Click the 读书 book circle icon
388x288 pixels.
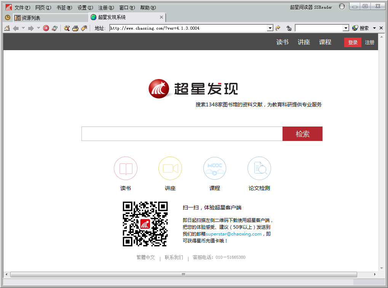[x=126, y=168]
